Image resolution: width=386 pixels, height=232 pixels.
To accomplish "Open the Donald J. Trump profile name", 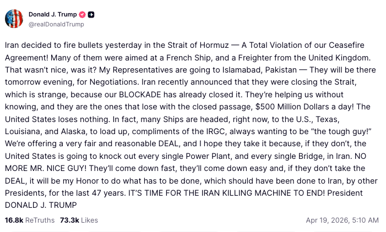I will pyautogui.click(x=53, y=14).
